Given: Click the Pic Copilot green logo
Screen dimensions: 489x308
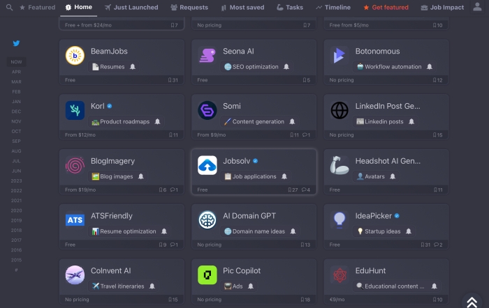Looking at the screenshot, I should pyautogui.click(x=207, y=275).
